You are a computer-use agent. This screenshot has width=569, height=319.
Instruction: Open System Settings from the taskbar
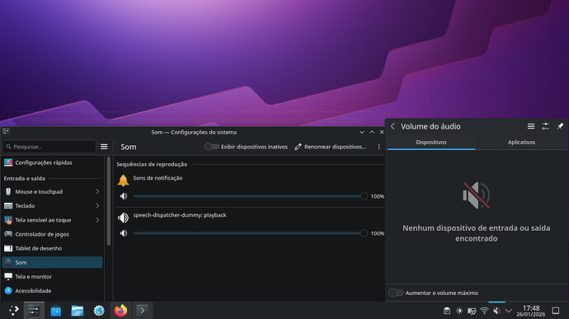34,311
